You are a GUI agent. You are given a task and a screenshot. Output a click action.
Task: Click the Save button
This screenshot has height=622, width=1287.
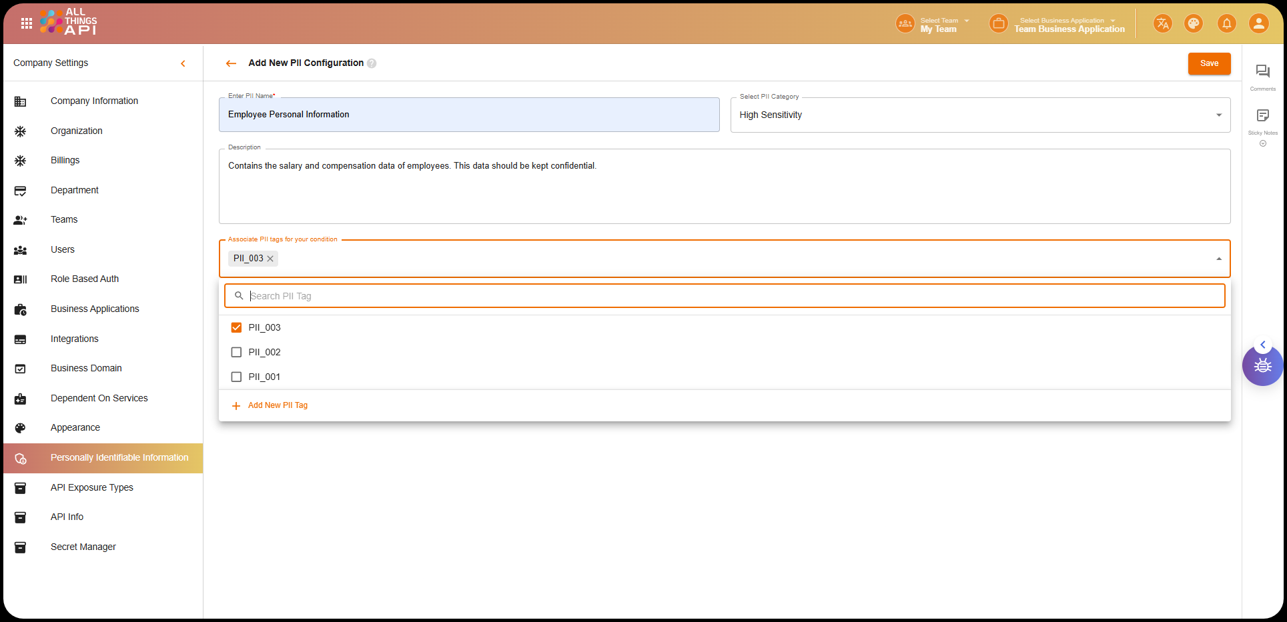coord(1209,63)
